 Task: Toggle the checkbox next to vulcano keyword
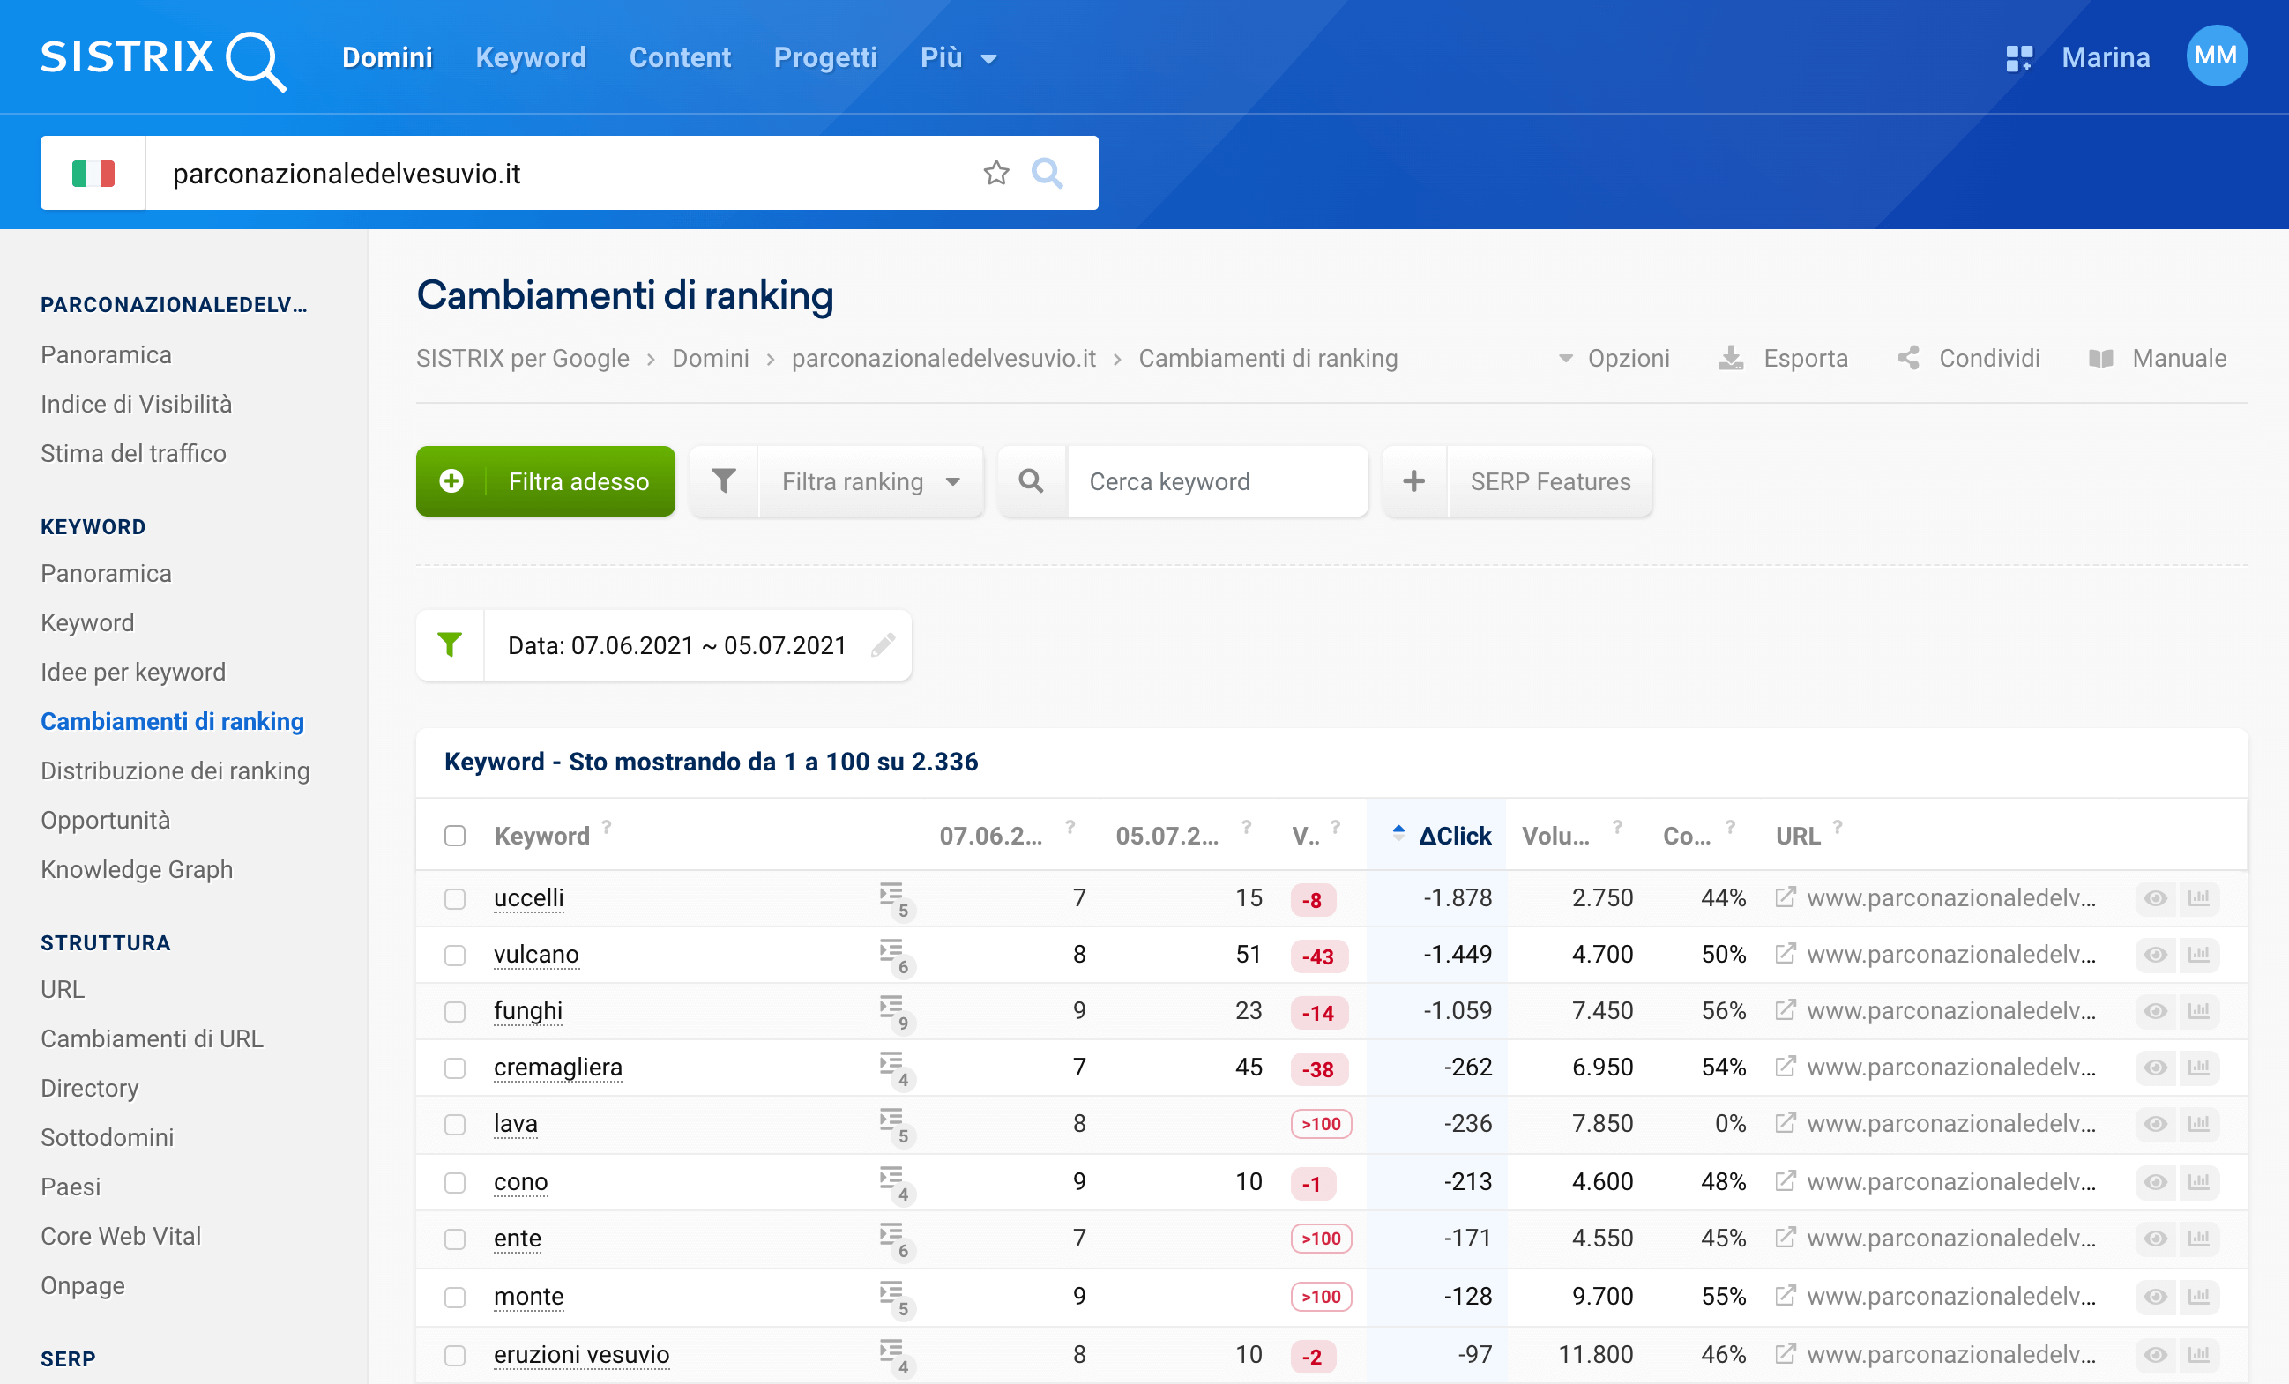(456, 955)
